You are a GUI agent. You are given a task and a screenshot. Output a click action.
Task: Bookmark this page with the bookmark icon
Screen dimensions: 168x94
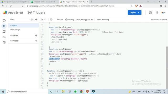22,6
